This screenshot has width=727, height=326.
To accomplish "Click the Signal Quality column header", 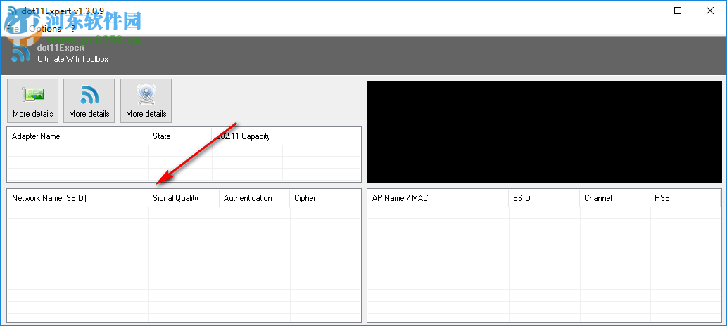I will click(x=184, y=197).
